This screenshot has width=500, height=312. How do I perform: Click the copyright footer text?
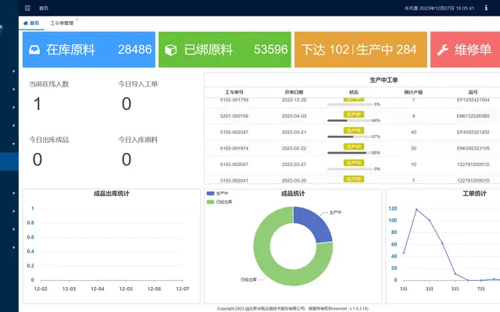point(293,309)
